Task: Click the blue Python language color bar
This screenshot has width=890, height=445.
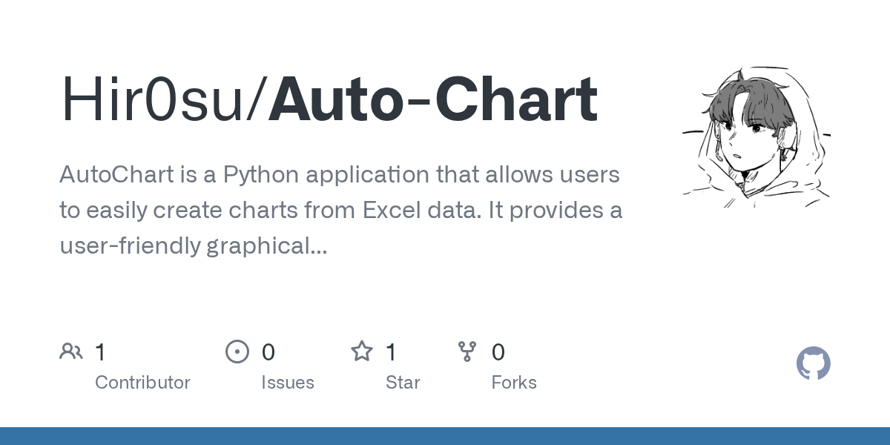Action: (445, 436)
